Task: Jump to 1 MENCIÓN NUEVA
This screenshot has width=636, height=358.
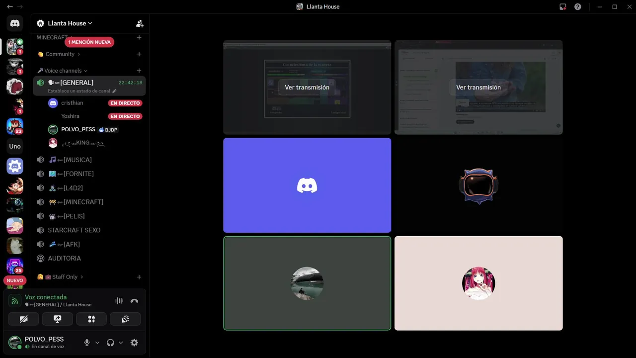Action: pos(89,42)
